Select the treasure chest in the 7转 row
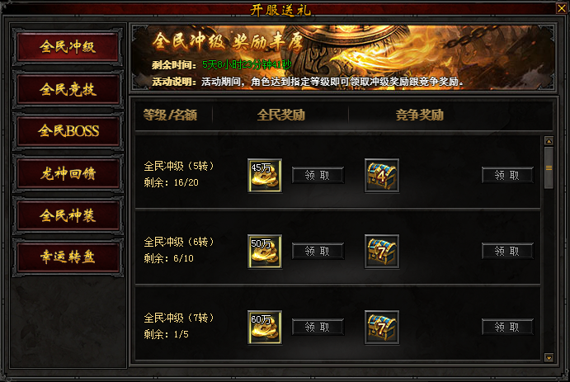Image resolution: width=570 pixels, height=382 pixels. click(382, 327)
